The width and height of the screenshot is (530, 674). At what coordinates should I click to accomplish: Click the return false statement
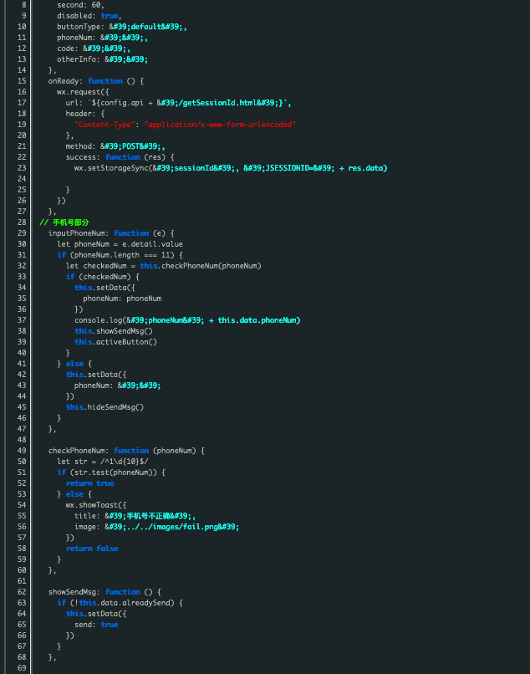click(x=92, y=548)
